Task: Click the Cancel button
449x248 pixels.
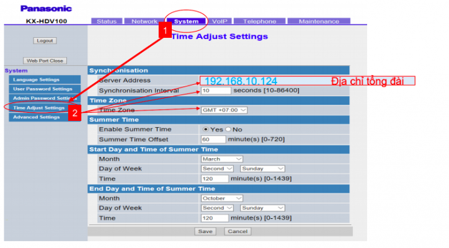Action: [x=237, y=231]
